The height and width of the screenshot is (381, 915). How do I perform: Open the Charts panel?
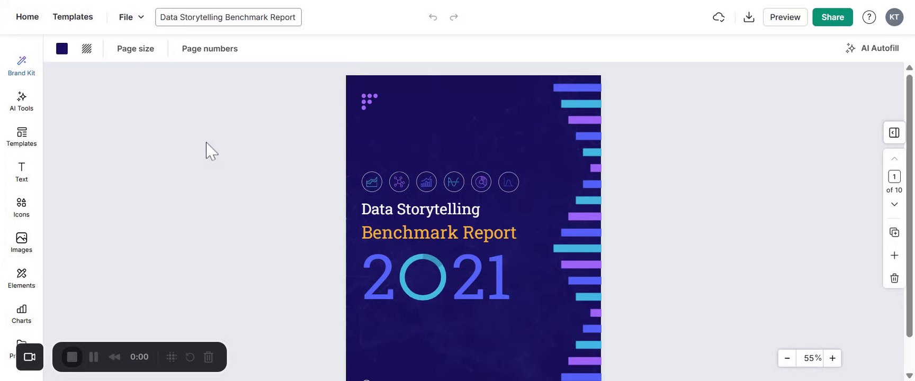pos(21,314)
